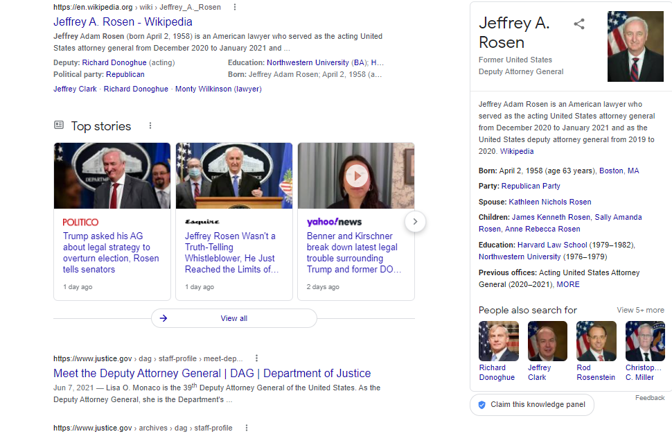Show next Top stories with carousel arrow
The height and width of the screenshot is (434, 672).
415,222
